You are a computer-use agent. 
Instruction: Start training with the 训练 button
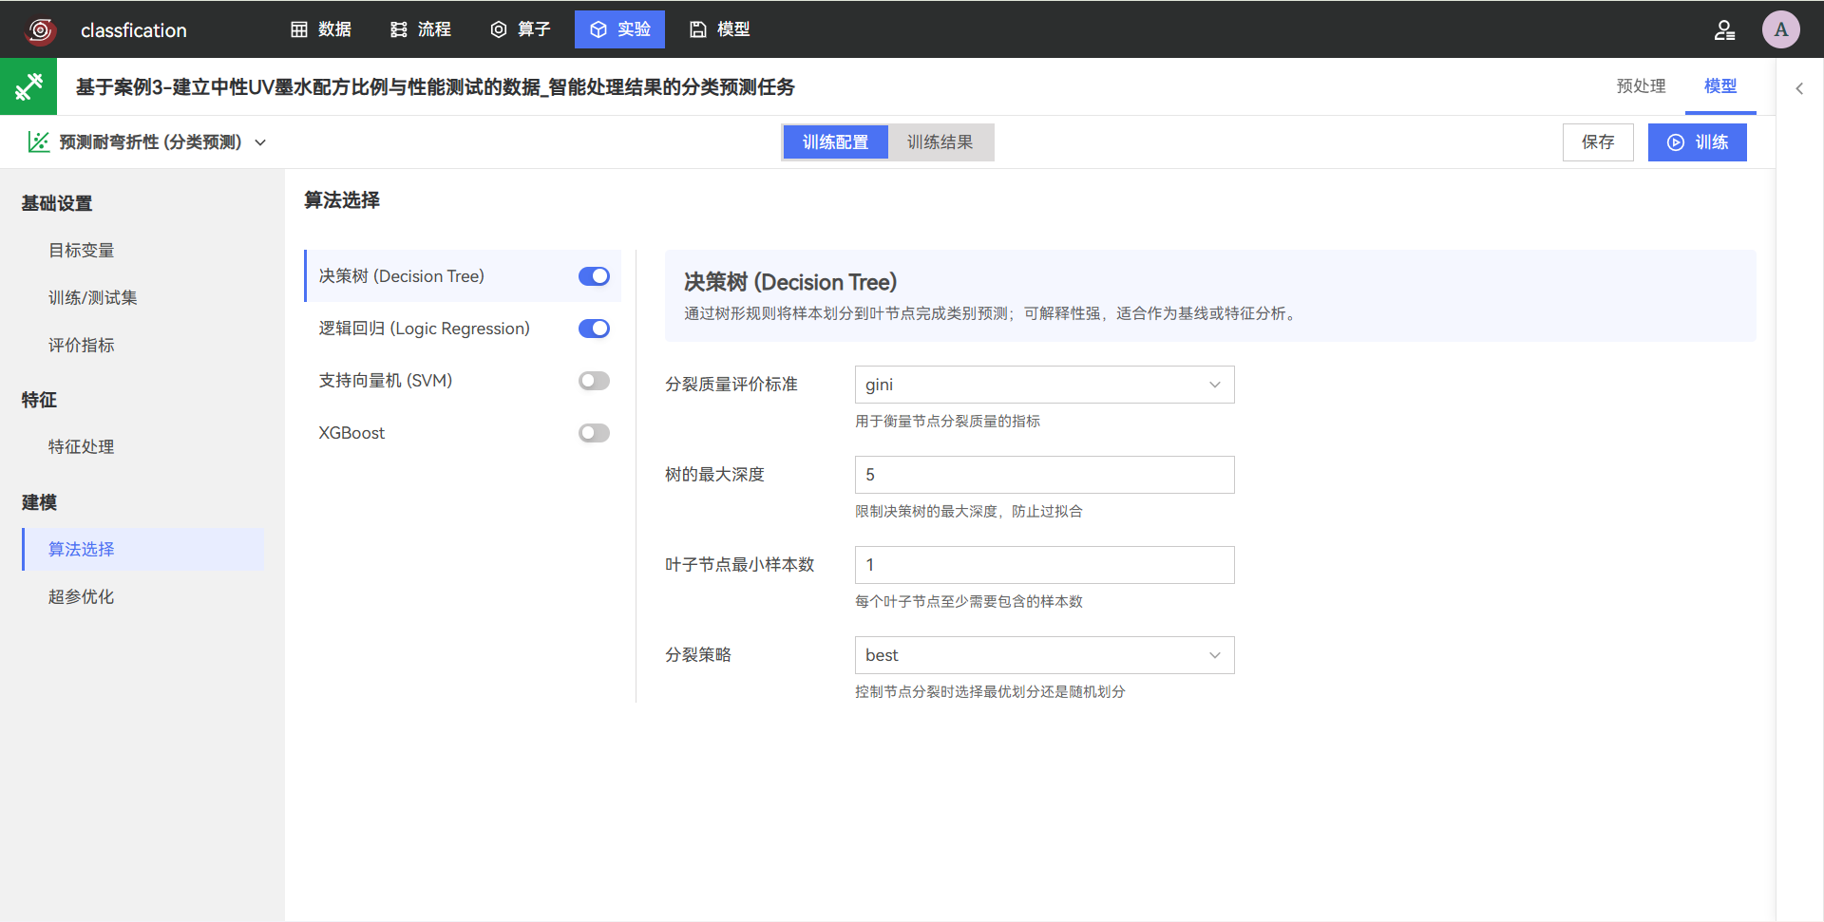[1697, 142]
